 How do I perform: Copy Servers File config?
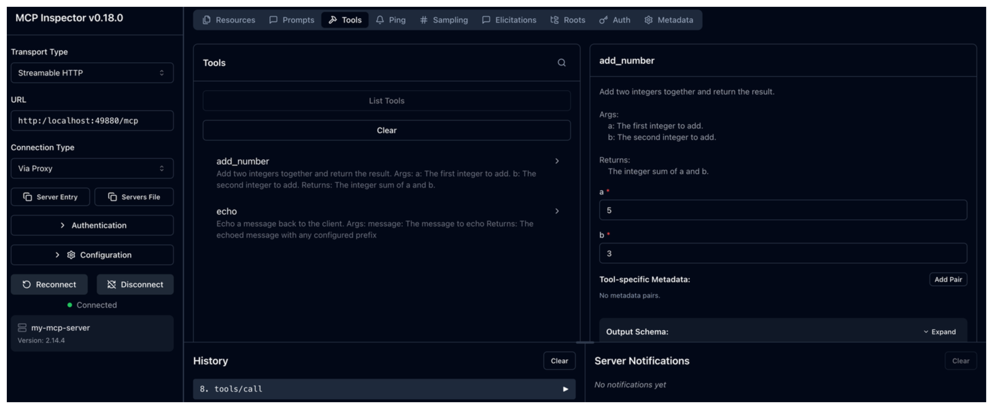[134, 197]
